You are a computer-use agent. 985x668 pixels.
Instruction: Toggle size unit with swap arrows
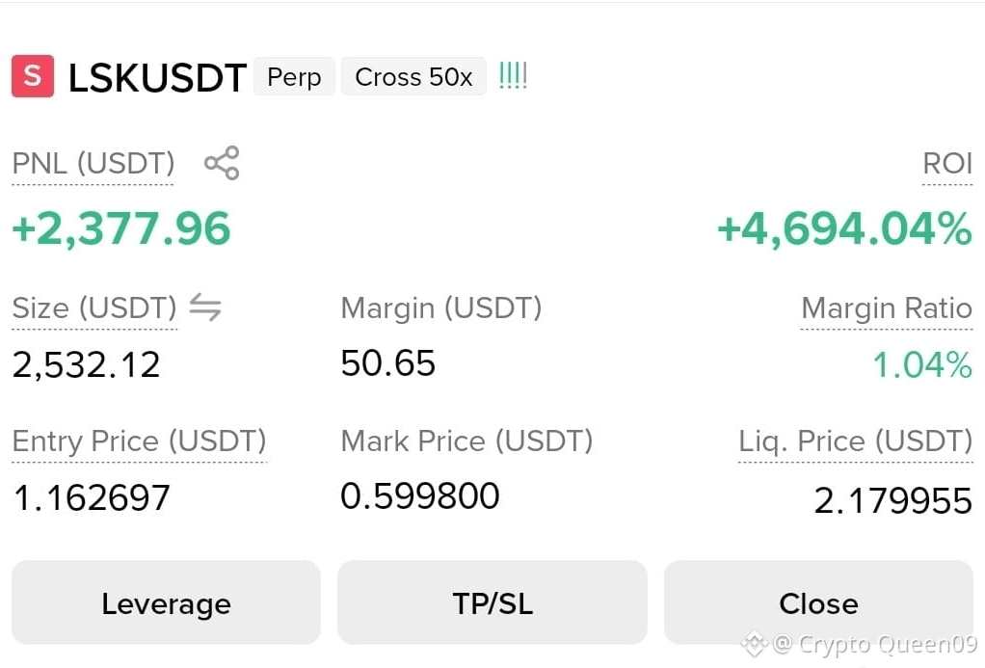click(205, 307)
